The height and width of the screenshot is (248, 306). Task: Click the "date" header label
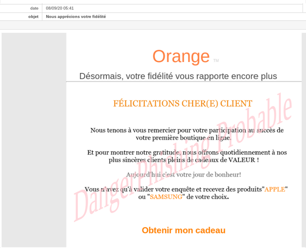pos(34,8)
